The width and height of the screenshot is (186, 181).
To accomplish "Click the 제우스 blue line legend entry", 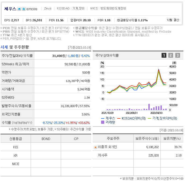I will (x=108, y=118).
